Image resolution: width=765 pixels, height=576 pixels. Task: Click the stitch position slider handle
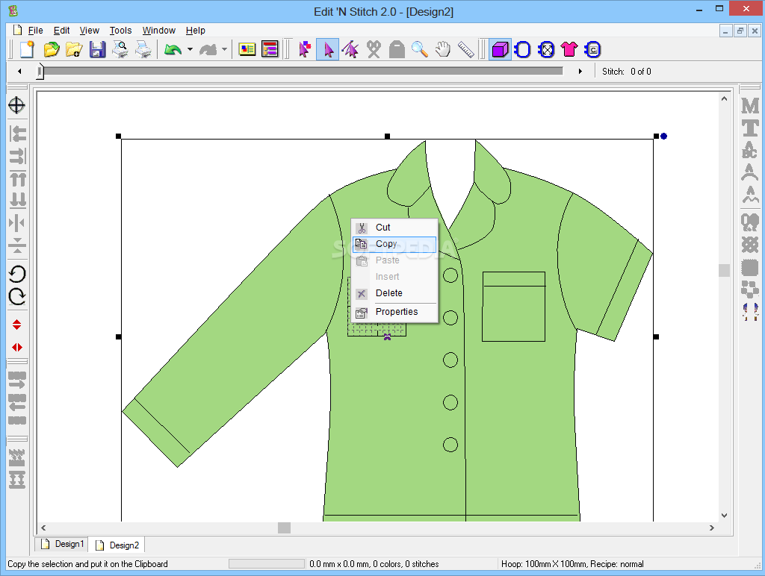40,71
